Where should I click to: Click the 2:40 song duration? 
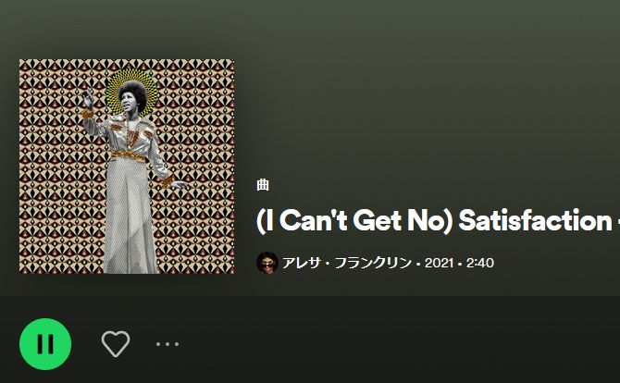(x=480, y=263)
